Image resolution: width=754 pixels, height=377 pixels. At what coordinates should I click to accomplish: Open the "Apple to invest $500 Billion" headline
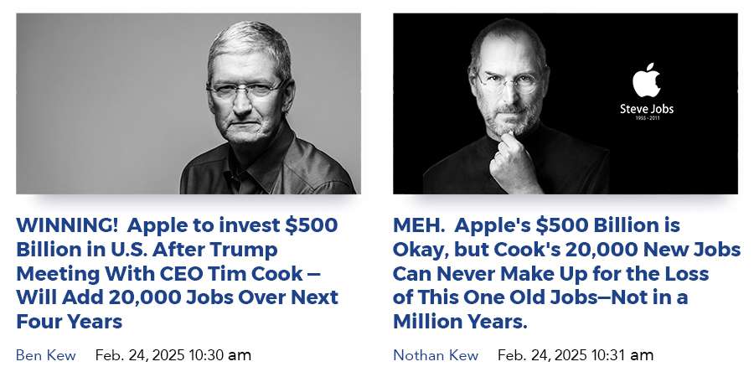pos(177,272)
